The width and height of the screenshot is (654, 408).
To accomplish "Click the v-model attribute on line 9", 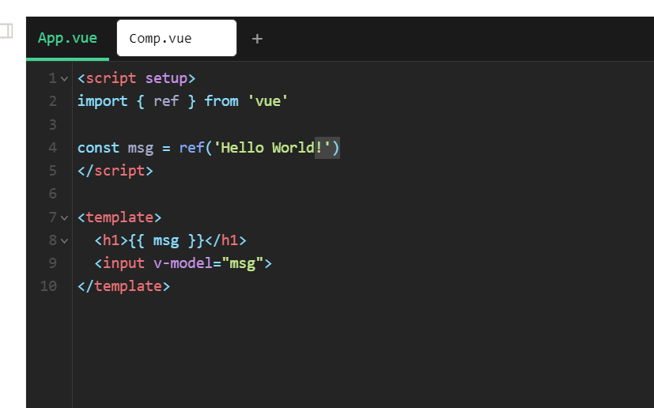I will point(183,263).
